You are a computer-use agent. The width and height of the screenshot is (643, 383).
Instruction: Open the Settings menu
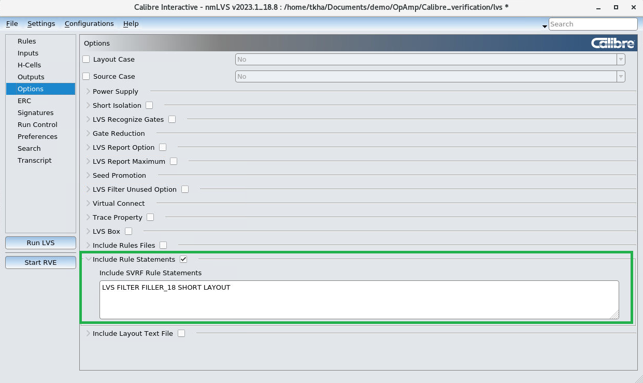point(41,24)
